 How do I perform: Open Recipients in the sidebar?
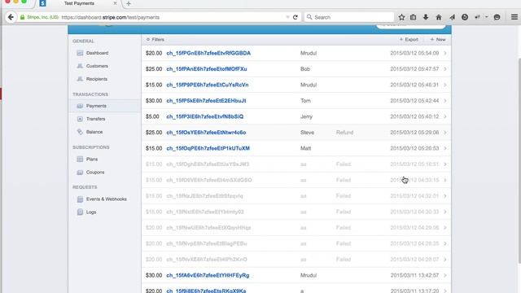click(x=97, y=79)
